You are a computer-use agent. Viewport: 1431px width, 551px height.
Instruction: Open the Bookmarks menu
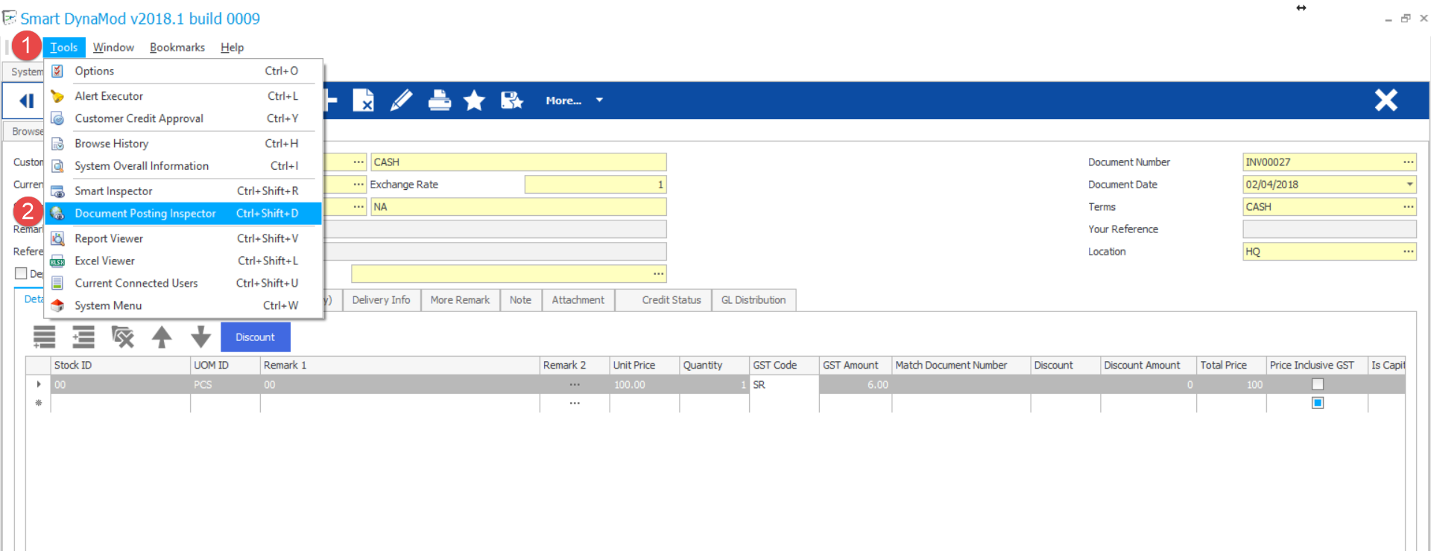(177, 47)
